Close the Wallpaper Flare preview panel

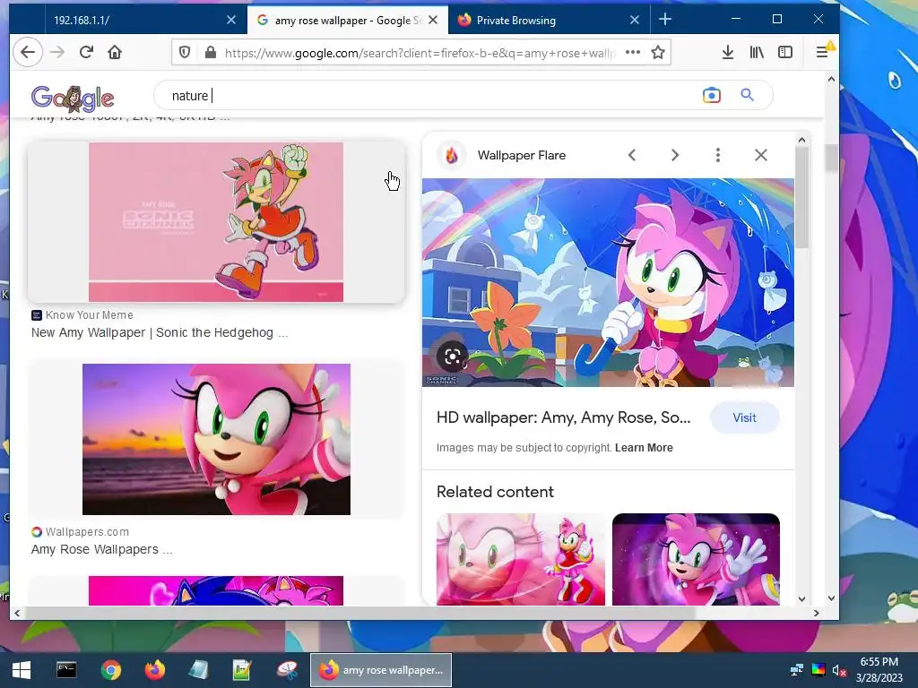pos(761,155)
